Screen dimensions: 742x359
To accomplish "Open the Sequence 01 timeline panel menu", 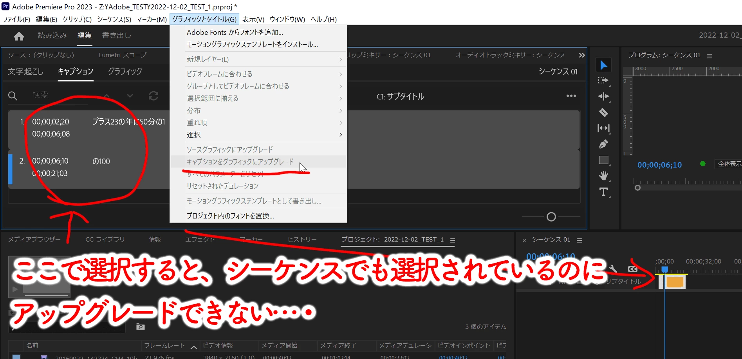I will [x=580, y=240].
